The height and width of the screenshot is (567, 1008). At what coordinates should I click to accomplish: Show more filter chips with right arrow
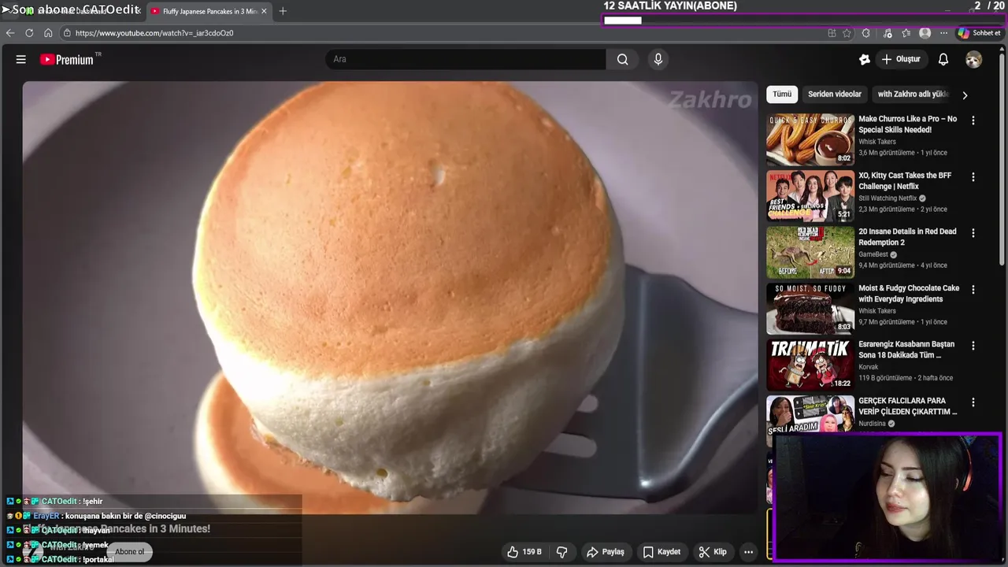point(965,95)
